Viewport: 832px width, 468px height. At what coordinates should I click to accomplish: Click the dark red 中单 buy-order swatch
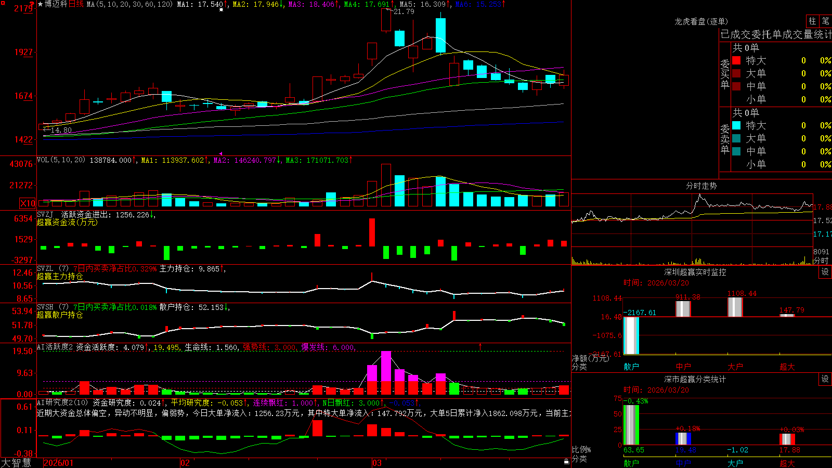pos(736,86)
